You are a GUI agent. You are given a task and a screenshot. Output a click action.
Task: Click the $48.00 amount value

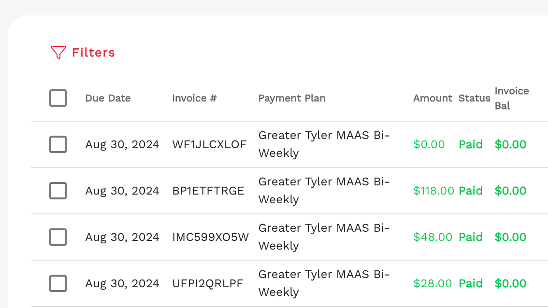coord(433,237)
